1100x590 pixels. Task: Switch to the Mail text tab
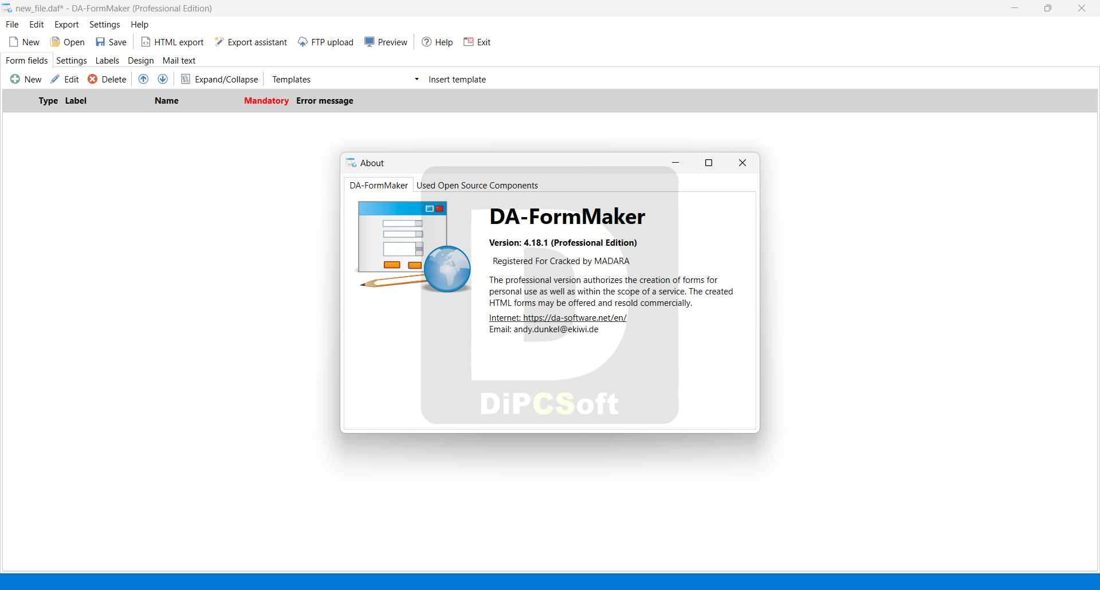click(179, 61)
